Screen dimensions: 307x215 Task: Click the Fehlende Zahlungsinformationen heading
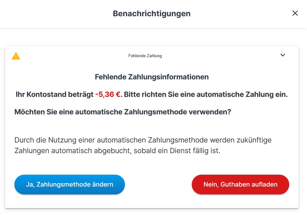tap(151, 77)
